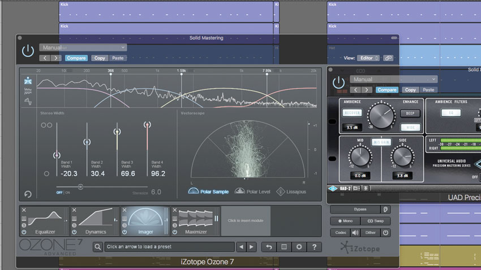Click the empty insert module slot
This screenshot has width=481, height=270.
tap(246, 220)
